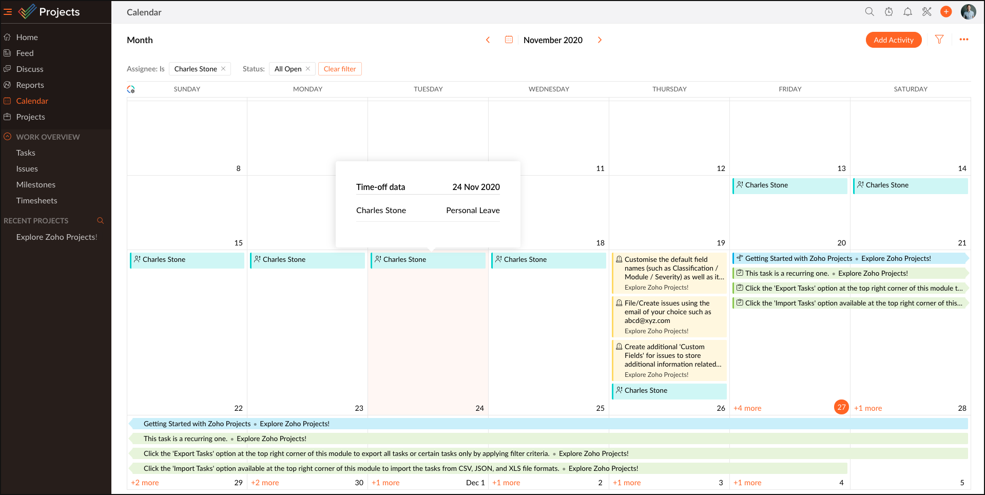Open the hamburger menu icon
This screenshot has width=985, height=495.
pyautogui.click(x=8, y=12)
